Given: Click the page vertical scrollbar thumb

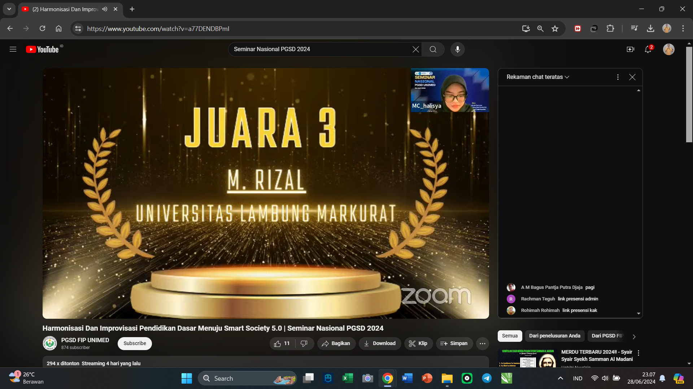Looking at the screenshot, I should [x=689, y=94].
